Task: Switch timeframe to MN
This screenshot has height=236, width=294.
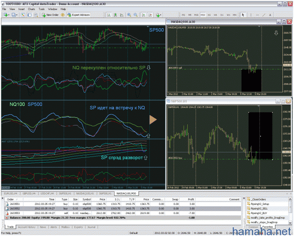Action: click(234, 15)
